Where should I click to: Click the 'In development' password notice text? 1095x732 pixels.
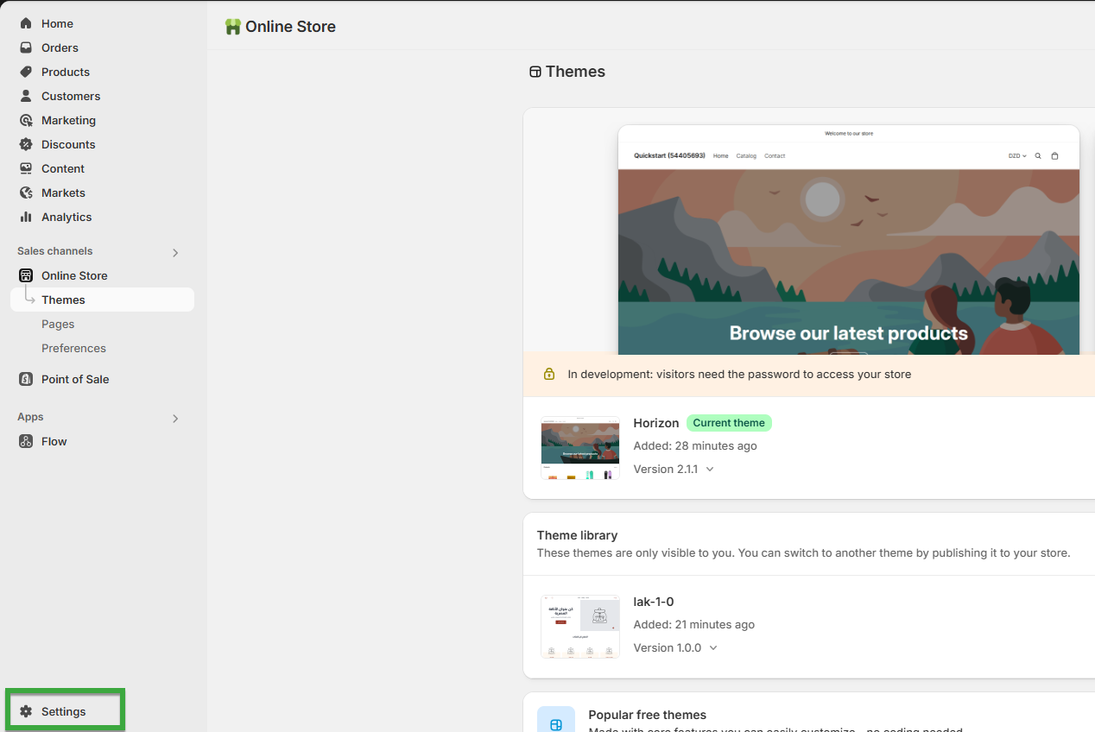[739, 375]
